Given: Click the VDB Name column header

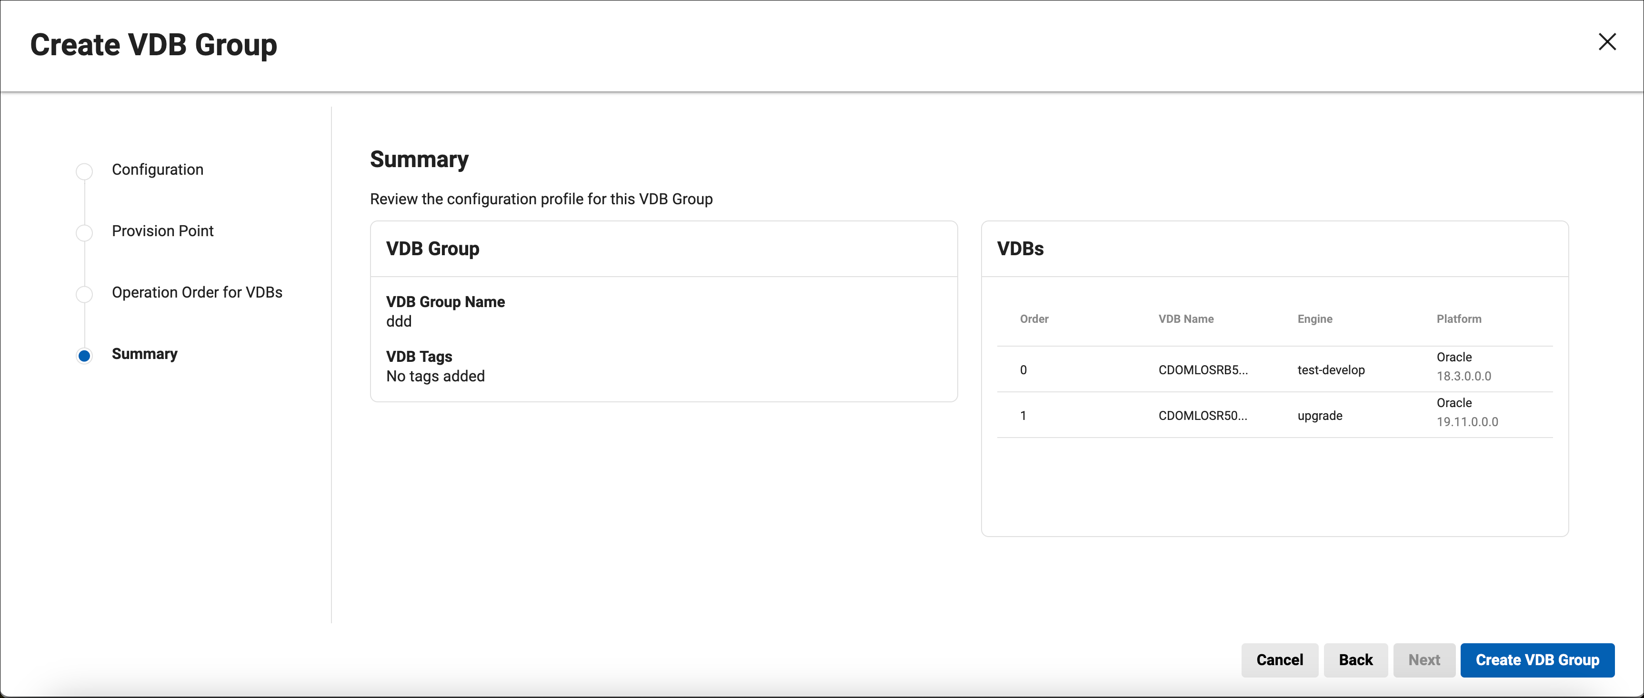Looking at the screenshot, I should (1186, 319).
